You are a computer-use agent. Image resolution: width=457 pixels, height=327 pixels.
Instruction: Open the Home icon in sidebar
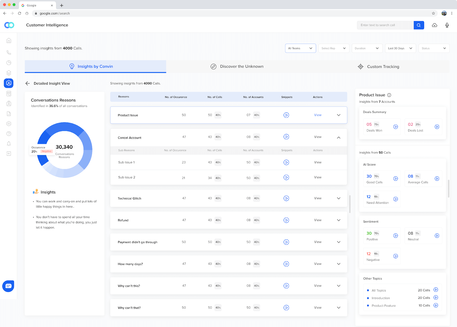(9, 41)
